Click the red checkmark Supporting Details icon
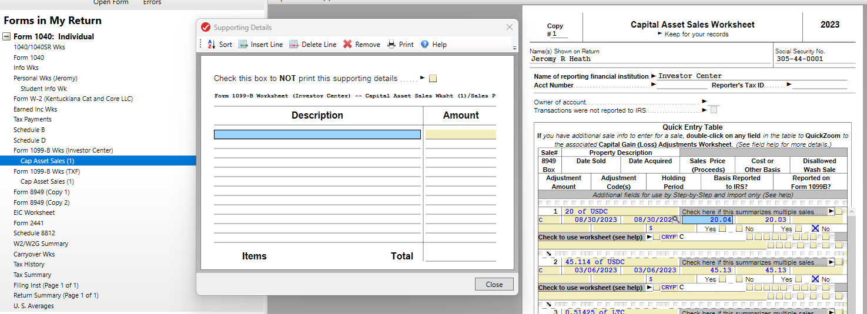This screenshot has width=867, height=314. pyautogui.click(x=206, y=28)
